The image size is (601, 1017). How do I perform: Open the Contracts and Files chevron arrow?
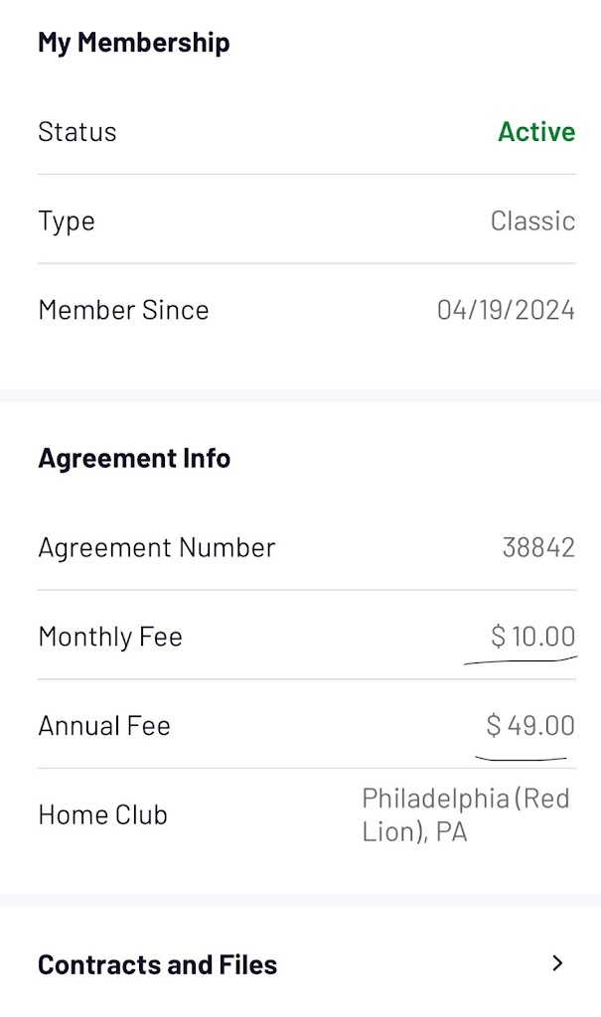[557, 962]
